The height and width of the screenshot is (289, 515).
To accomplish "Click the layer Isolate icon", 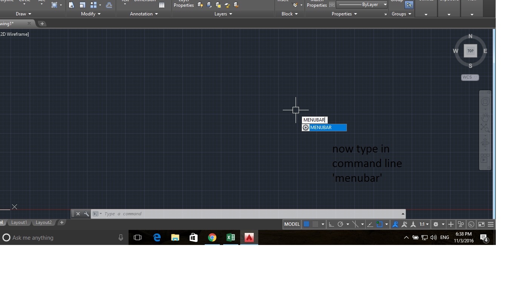I will pyautogui.click(x=209, y=5).
